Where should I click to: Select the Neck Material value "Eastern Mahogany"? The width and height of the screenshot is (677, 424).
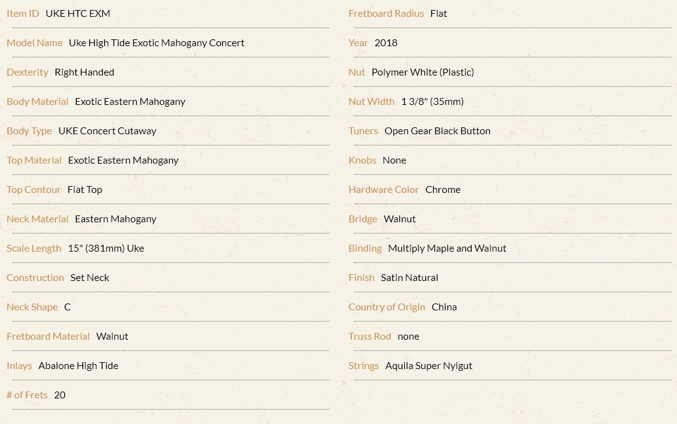115,219
